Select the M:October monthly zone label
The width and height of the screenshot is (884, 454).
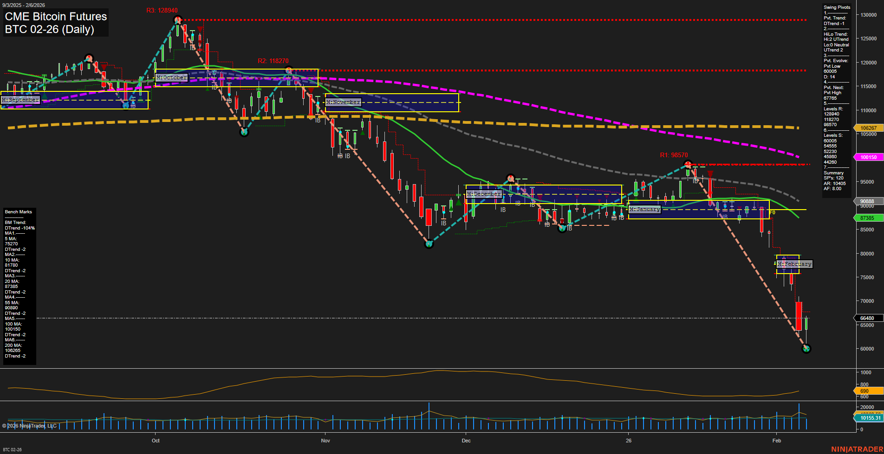(171, 77)
